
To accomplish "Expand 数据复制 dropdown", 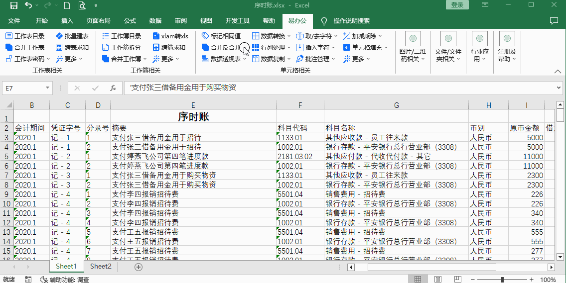I will 289,59.
